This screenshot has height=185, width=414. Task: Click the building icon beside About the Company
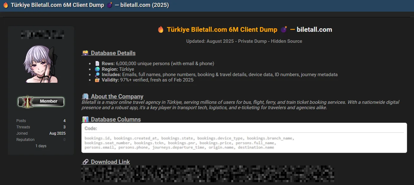pos(85,97)
